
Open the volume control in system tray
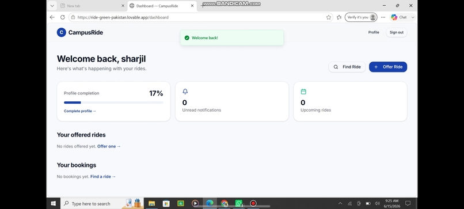pos(377,203)
